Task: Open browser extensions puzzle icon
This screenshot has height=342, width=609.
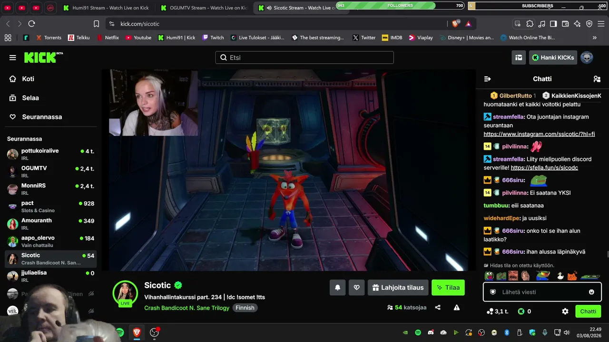Action: (x=530, y=24)
